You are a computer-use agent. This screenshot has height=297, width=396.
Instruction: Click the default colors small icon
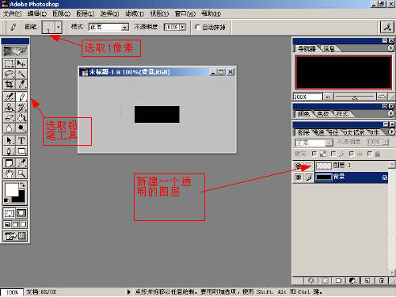coord(6,200)
